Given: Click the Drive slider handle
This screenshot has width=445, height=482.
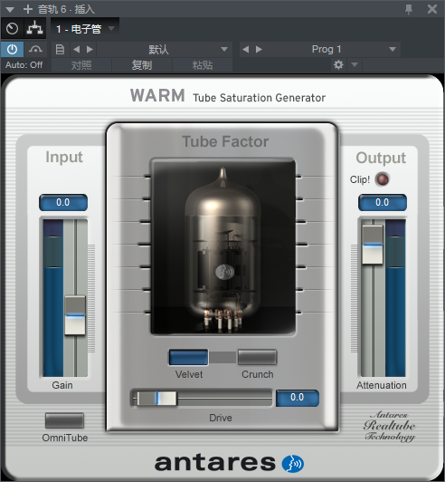Looking at the screenshot, I should (x=156, y=399).
